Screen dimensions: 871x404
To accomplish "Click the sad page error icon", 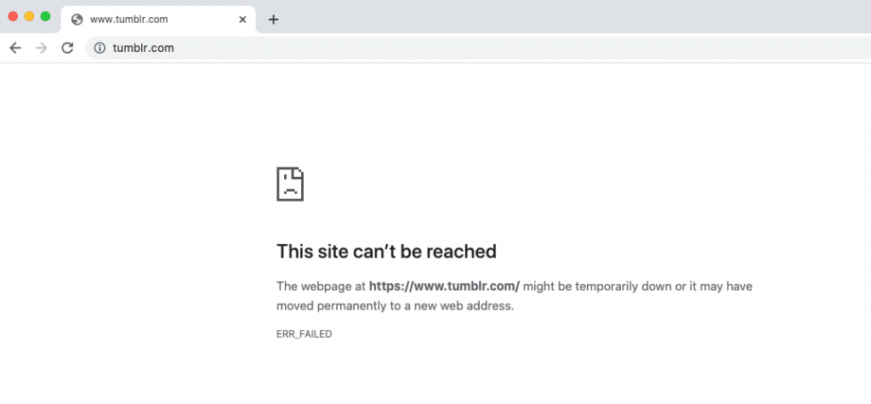I will coord(290,184).
